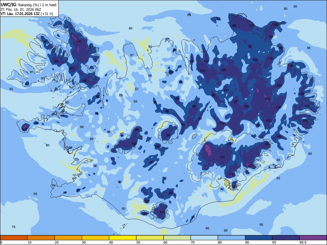The image size is (327, 245).
Task: Select the 'IT: Fös. 16. 01. 2026 06Z' line
Action: [x=21, y=9]
